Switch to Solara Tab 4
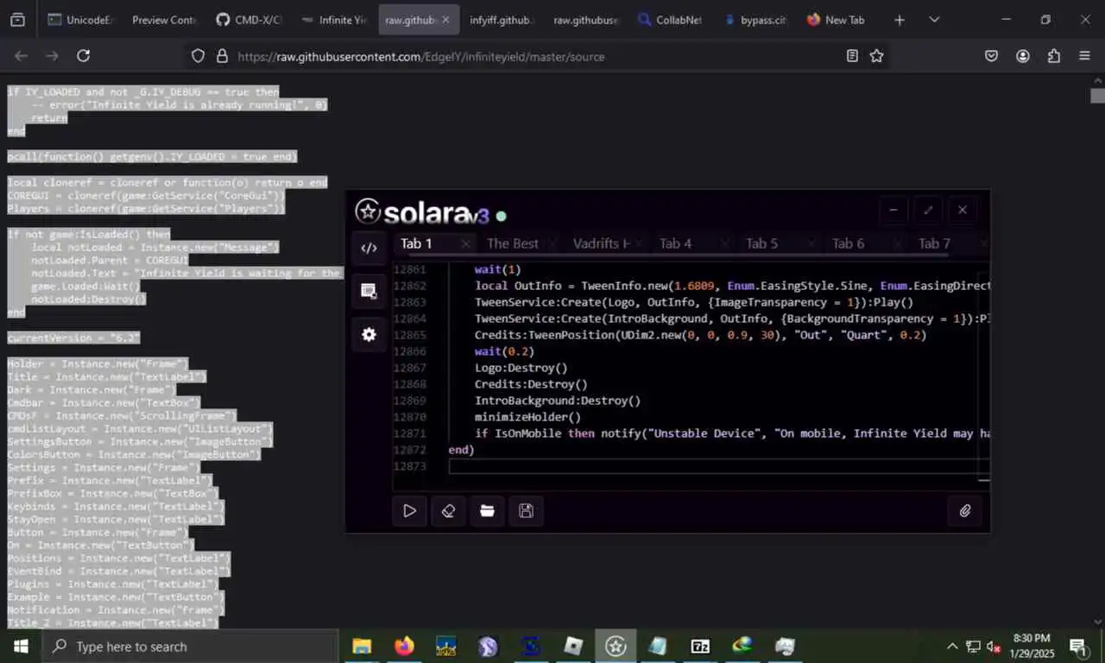 [675, 243]
